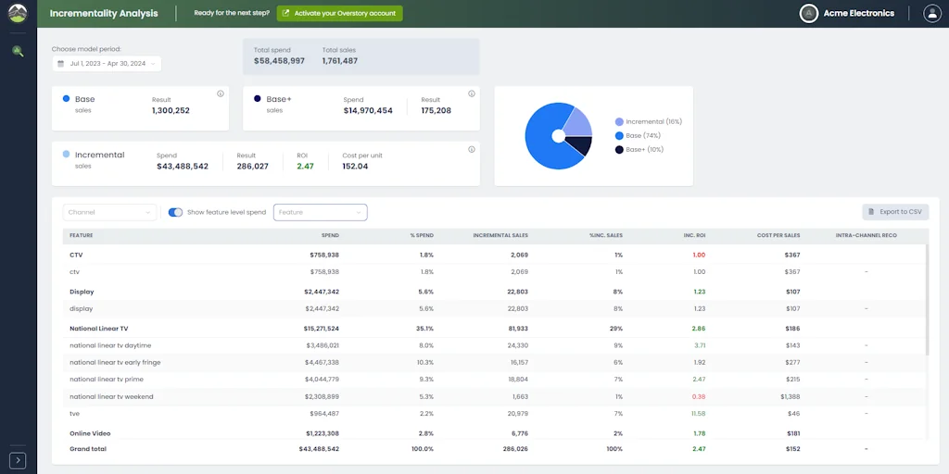Show info for the Base sales card
The image size is (949, 474).
[x=221, y=94]
